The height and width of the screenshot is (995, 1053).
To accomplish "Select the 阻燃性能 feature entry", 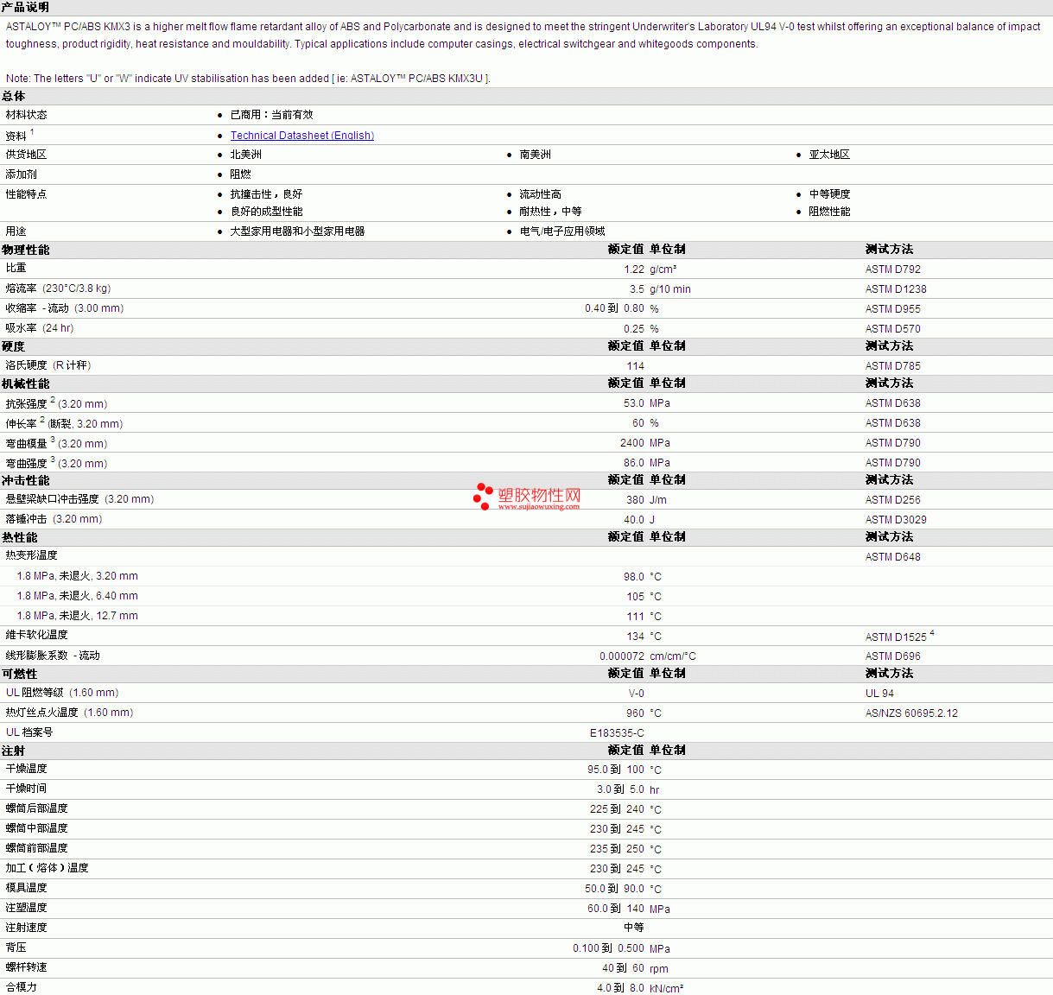I will [829, 212].
